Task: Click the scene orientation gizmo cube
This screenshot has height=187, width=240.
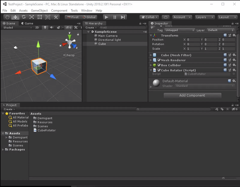Action: tap(69, 42)
